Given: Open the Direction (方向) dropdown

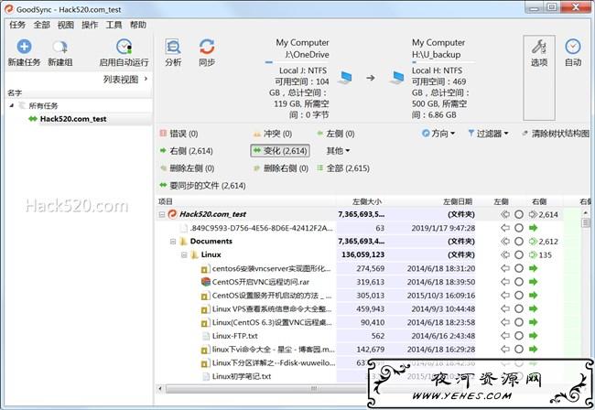Looking at the screenshot, I should 438,134.
